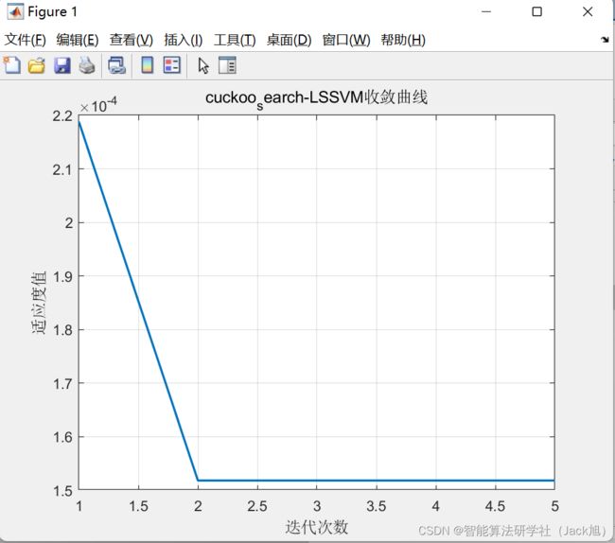
Task: Open a file with the folder icon
Action: [37, 65]
